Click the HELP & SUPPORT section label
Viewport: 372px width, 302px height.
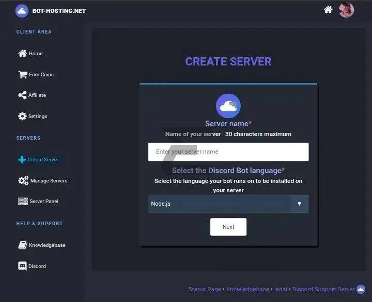click(x=40, y=224)
